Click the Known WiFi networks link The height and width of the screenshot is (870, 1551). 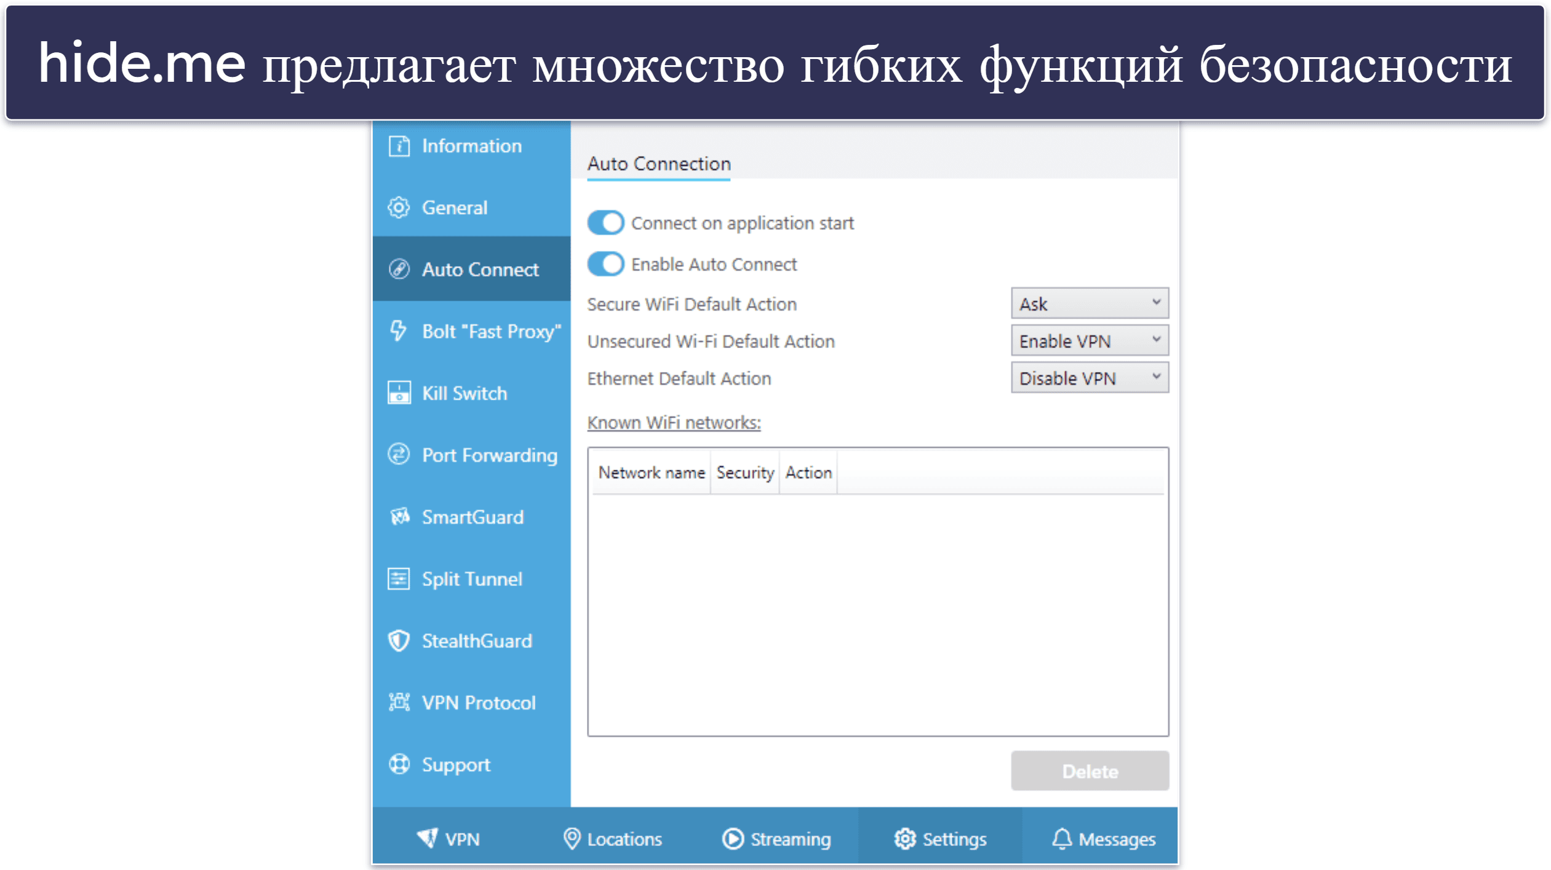click(x=674, y=422)
